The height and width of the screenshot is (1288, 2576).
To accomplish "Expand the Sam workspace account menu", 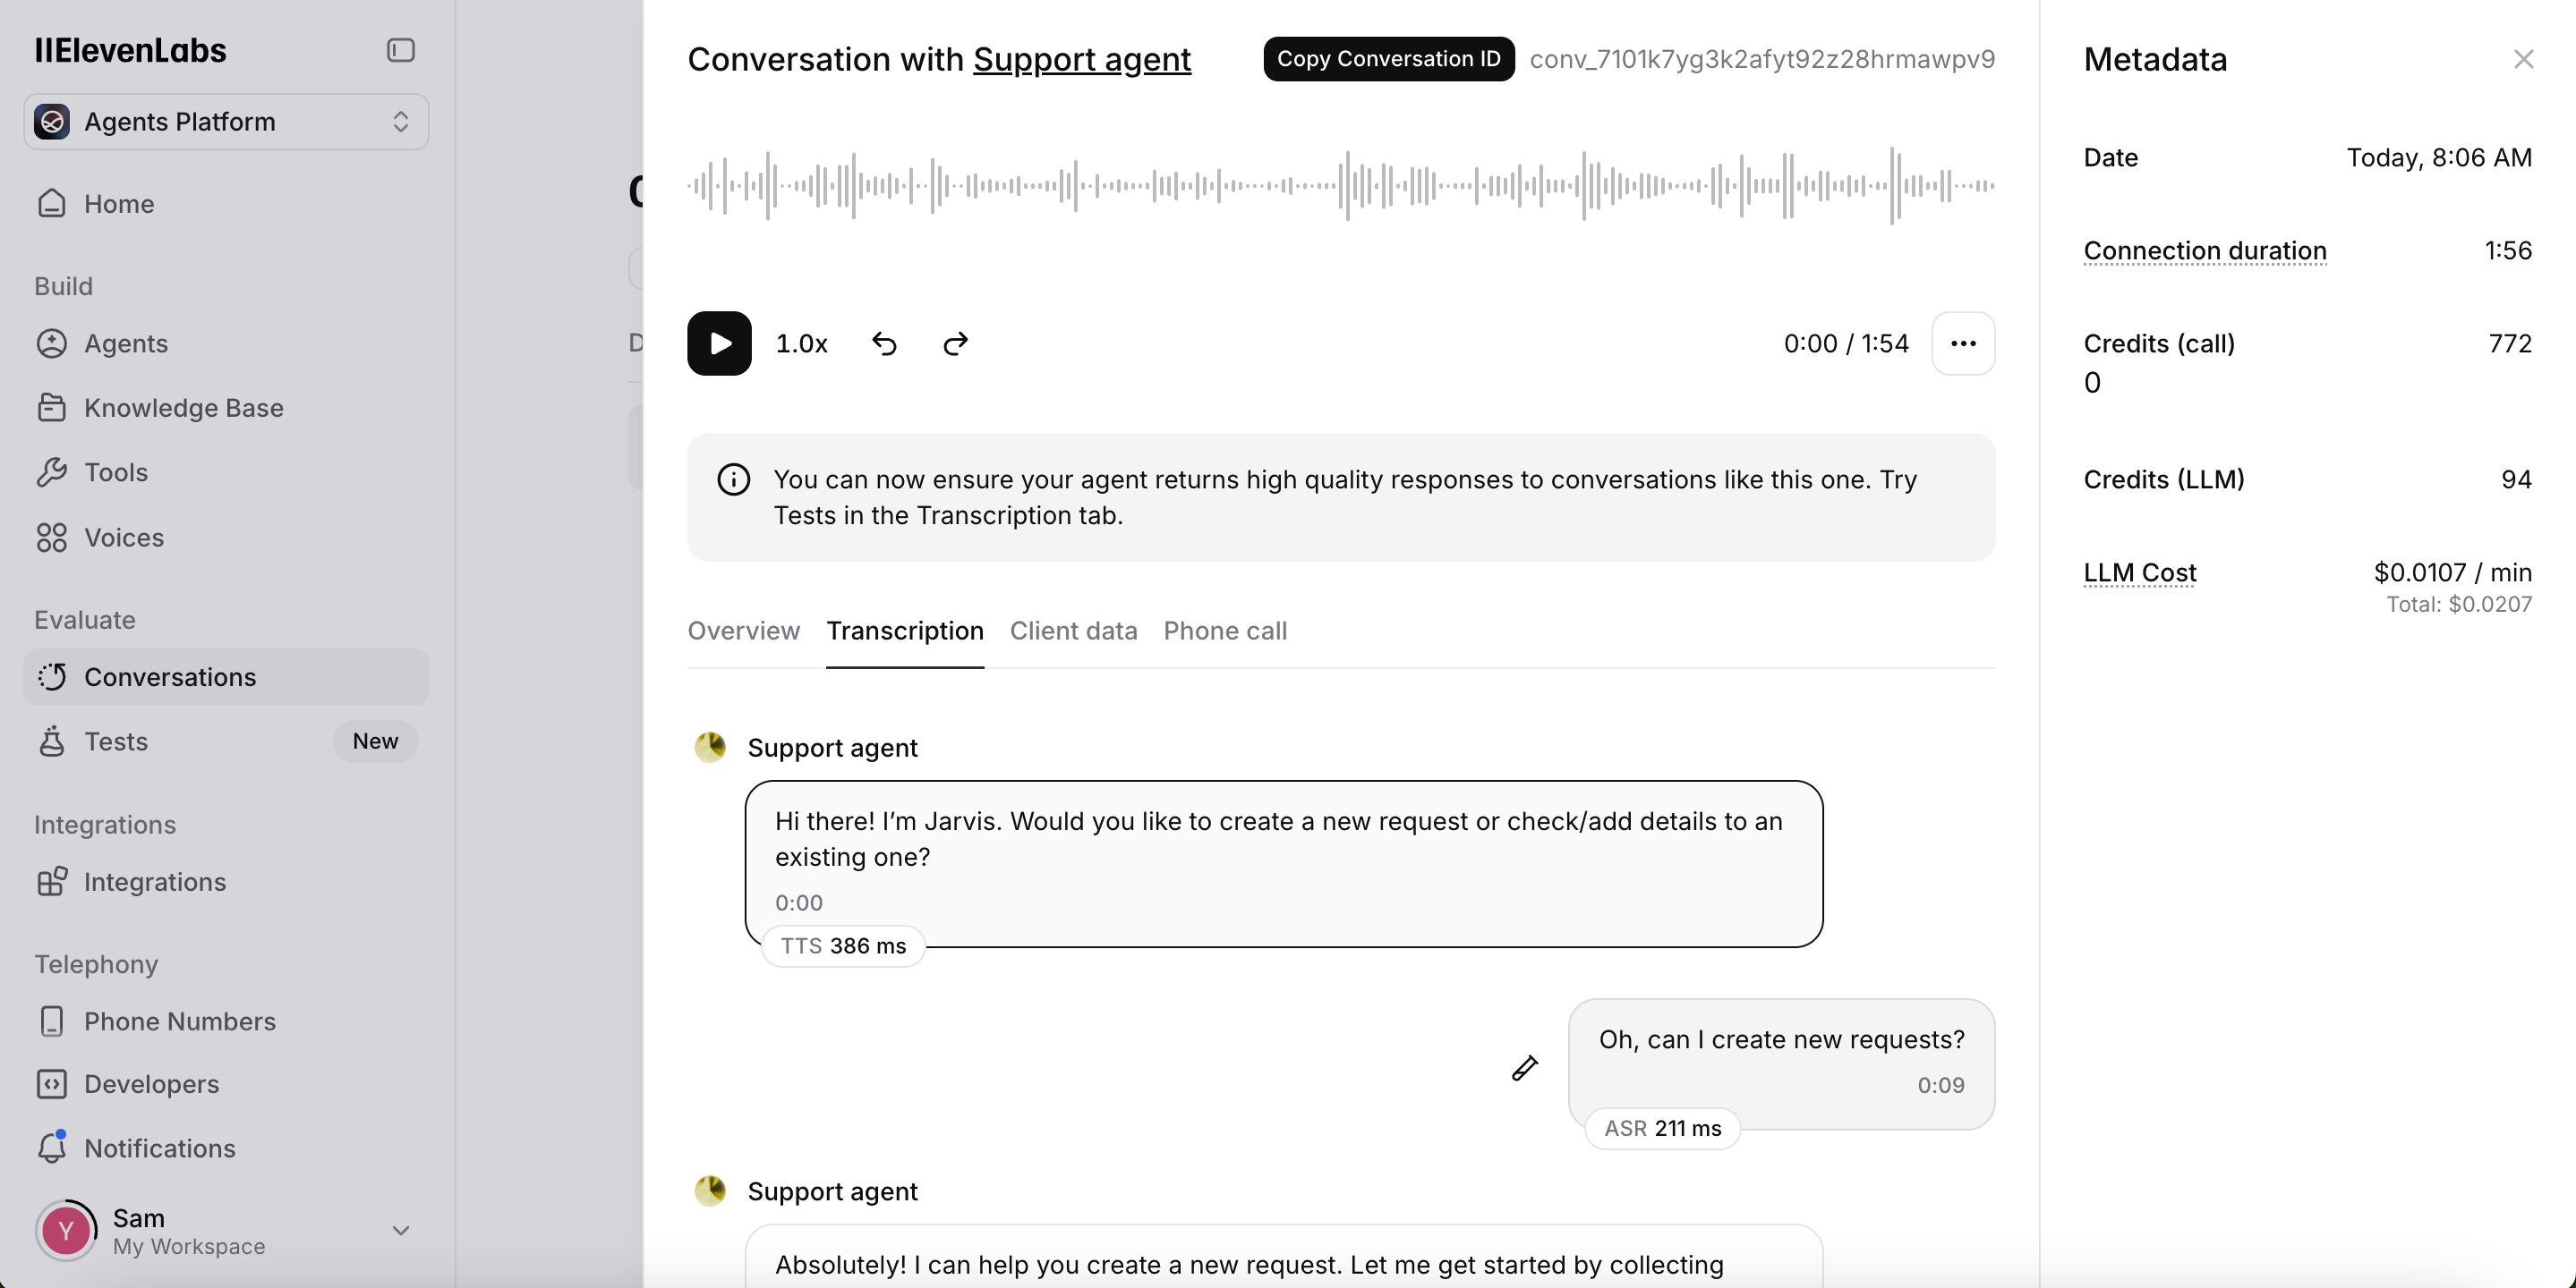I will 400,1230.
